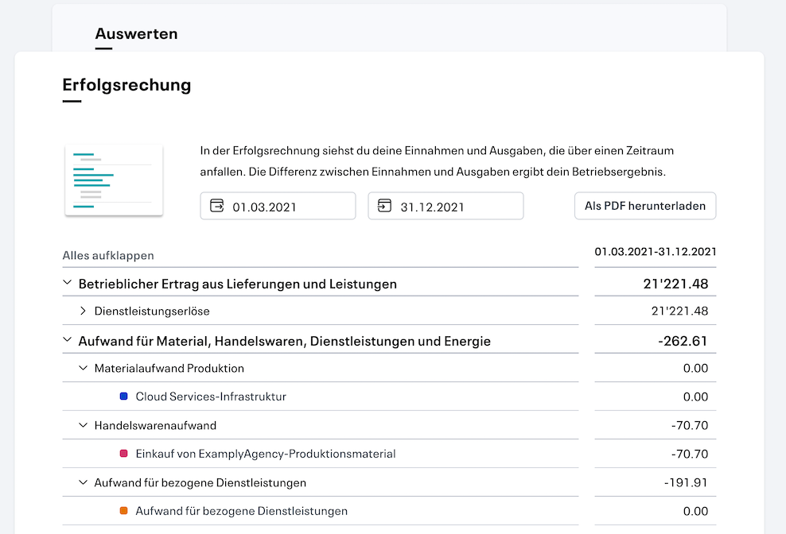Collapse the Aufwand für Material, Handelswaren section
Image resolution: width=786 pixels, height=534 pixels.
coord(68,339)
